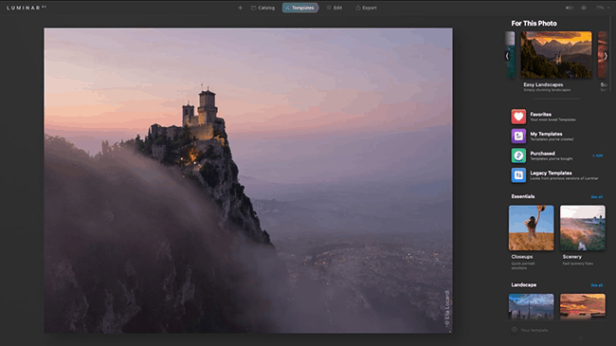Click the Legacy Templates blue icon
The height and width of the screenshot is (346, 616).
coord(518,175)
